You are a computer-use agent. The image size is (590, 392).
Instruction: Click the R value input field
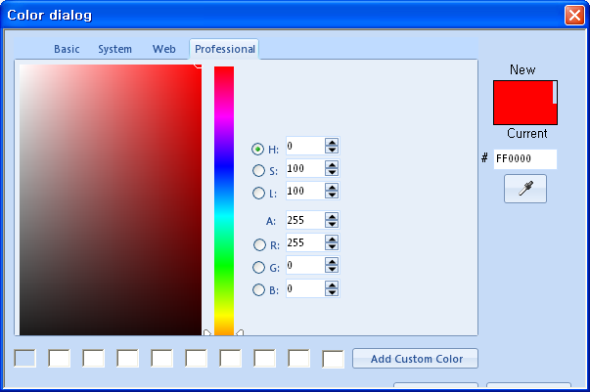coord(304,242)
